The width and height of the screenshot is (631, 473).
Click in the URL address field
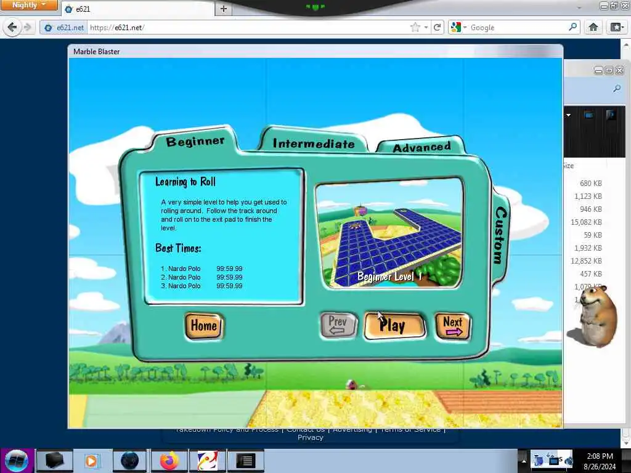pyautogui.click(x=248, y=27)
